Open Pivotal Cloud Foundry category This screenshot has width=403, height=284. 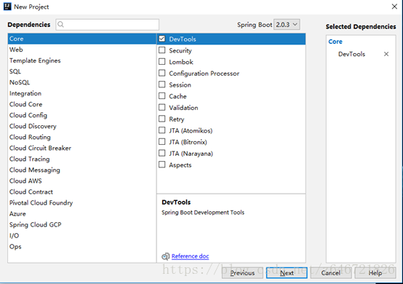[82, 202]
